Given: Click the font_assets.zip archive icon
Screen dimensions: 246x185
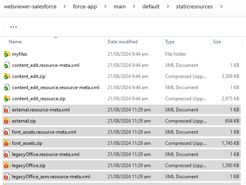Looking at the screenshot, I should [x=7, y=143].
